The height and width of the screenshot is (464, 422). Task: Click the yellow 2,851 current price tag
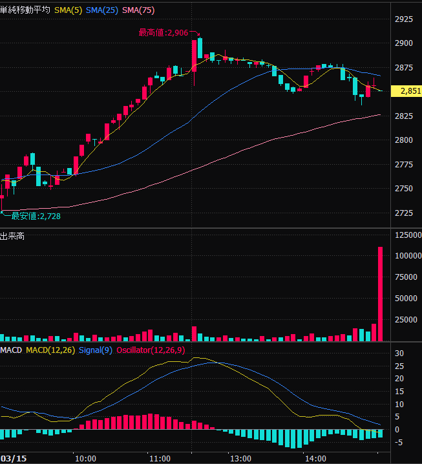coord(406,91)
